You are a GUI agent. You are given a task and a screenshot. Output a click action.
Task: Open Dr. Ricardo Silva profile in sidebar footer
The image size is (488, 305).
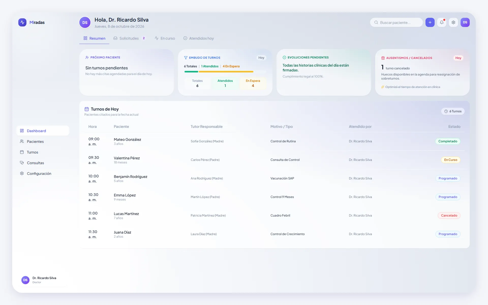pos(43,280)
